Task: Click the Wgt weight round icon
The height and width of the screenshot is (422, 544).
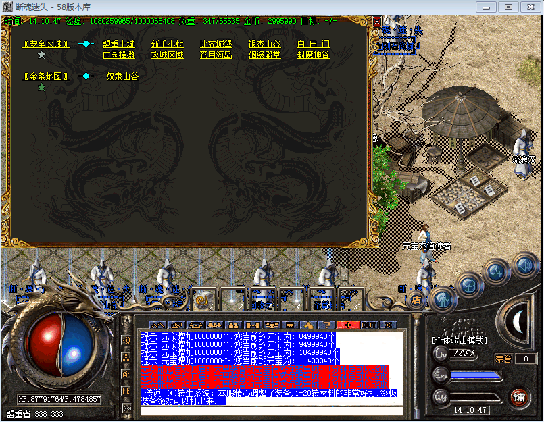Action: coord(441,397)
